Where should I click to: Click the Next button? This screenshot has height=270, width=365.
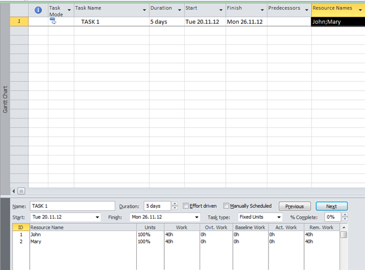pos(331,206)
